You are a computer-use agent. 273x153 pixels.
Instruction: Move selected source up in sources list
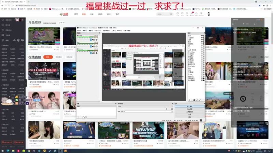tap(197, 100)
